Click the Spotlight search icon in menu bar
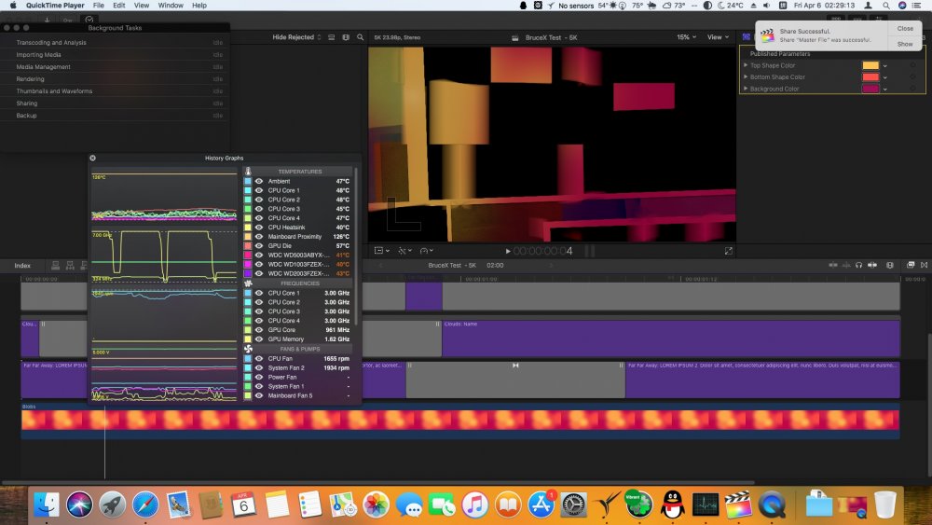932x525 pixels. coord(886,6)
